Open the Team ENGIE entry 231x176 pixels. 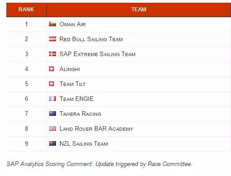click(x=77, y=99)
